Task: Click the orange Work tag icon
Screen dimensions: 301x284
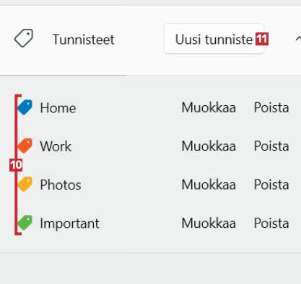Action: coord(25,146)
